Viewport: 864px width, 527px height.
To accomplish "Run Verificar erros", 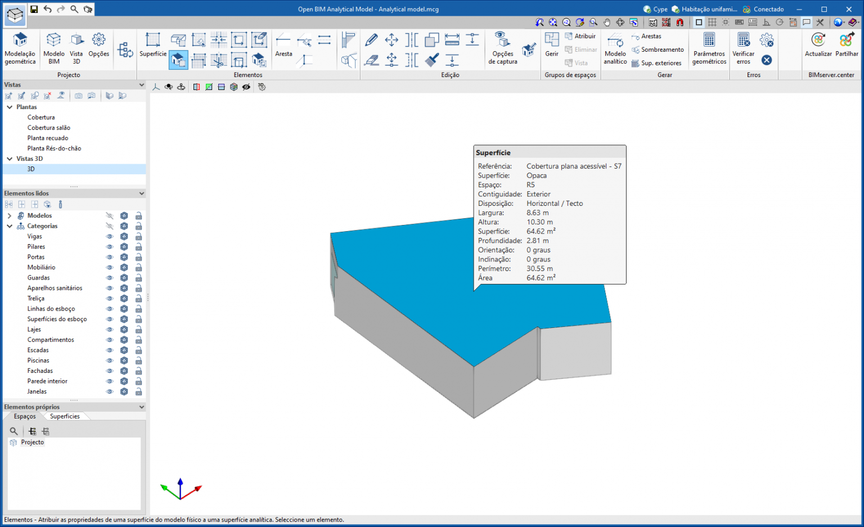I will click(743, 49).
